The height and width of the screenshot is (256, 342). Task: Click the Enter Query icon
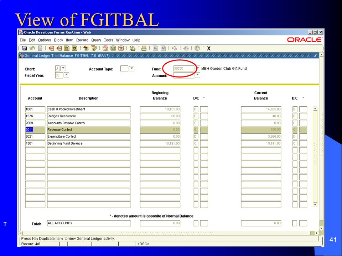(105, 48)
